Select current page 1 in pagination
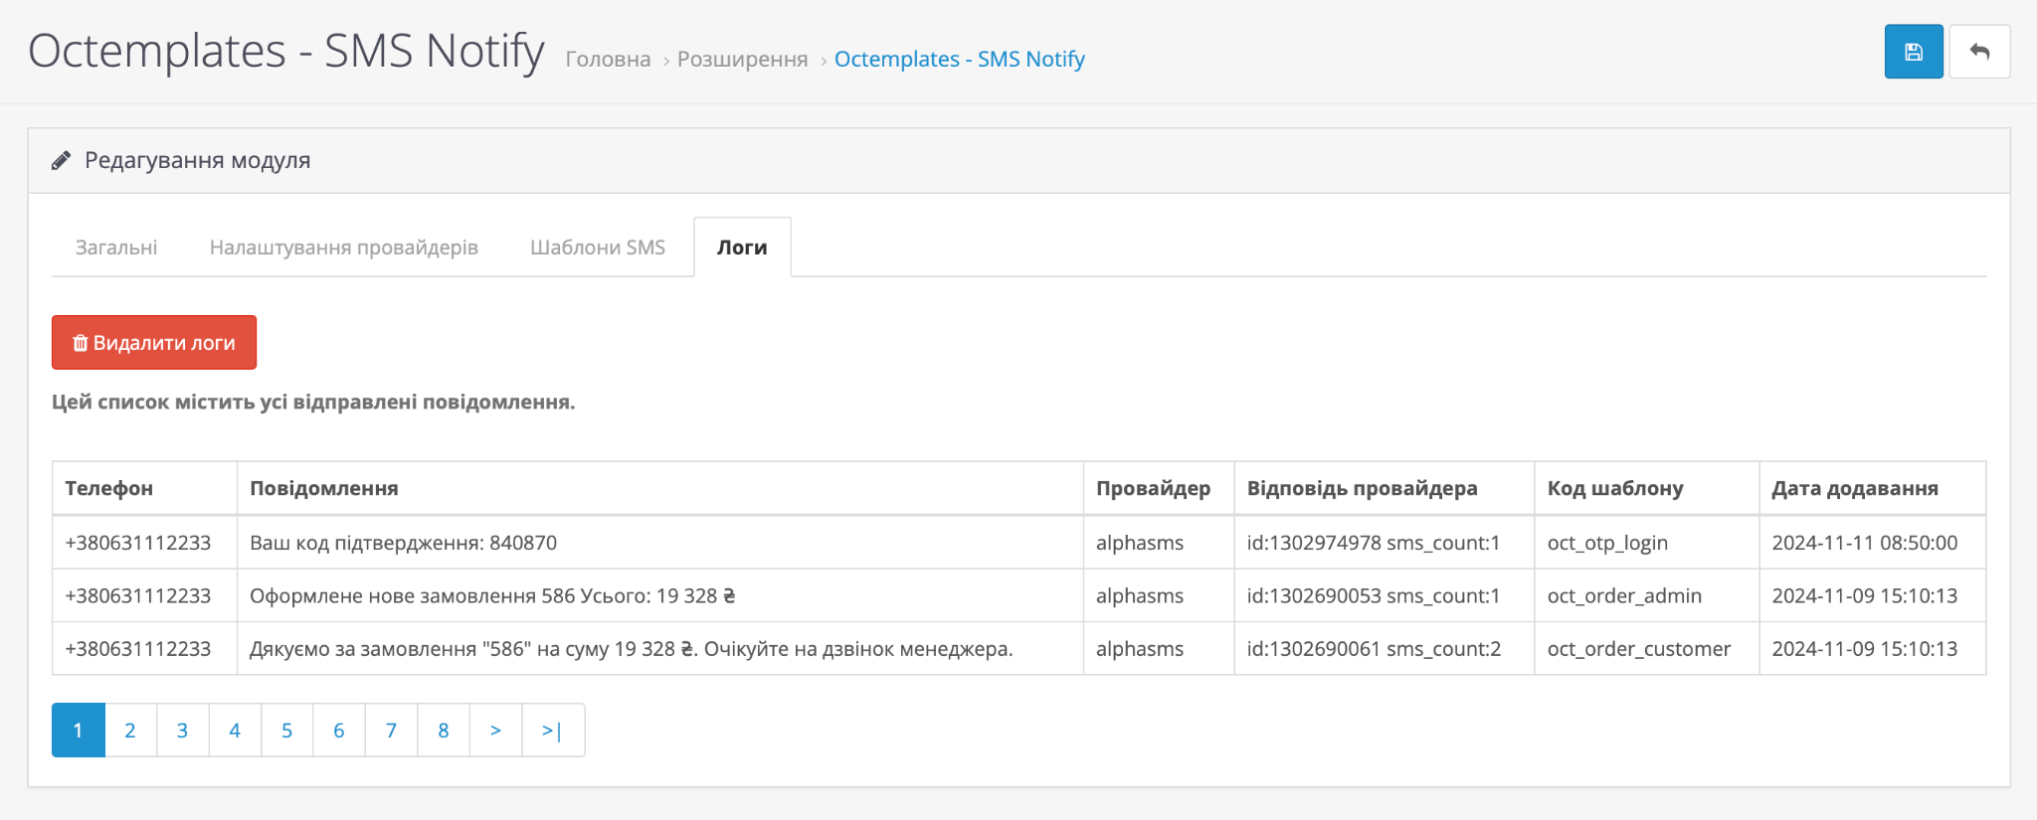 pyautogui.click(x=78, y=731)
